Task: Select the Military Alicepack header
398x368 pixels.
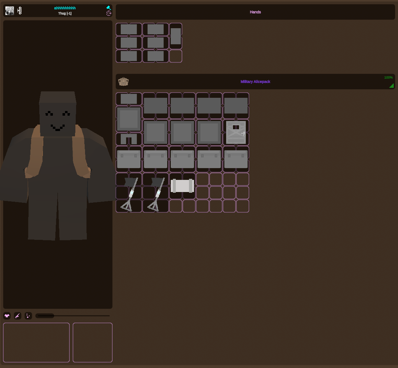Action: pyautogui.click(x=255, y=82)
